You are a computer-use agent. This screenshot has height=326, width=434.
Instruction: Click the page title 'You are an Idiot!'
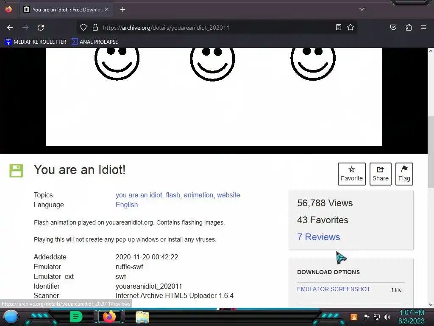tap(80, 169)
